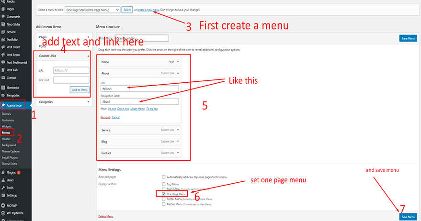421x221 pixels.
Task: Click the Contact envelope icon in sidebar
Action: pos(3,77)
